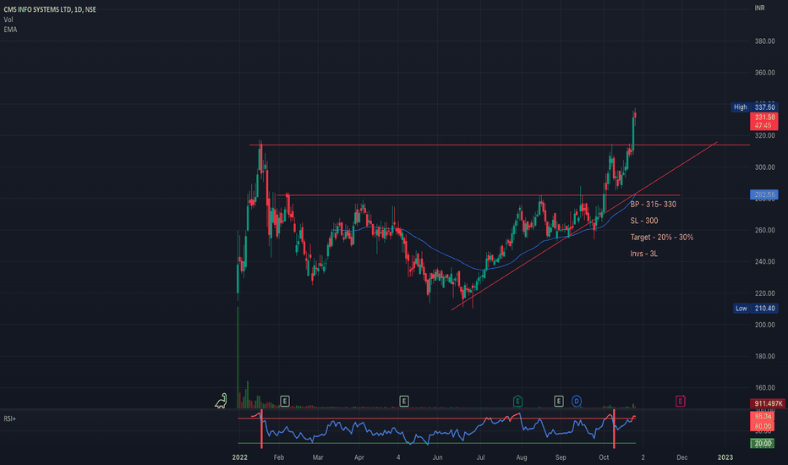Click the Sep time axis label
This screenshot has width=788, height=465.
[561, 457]
